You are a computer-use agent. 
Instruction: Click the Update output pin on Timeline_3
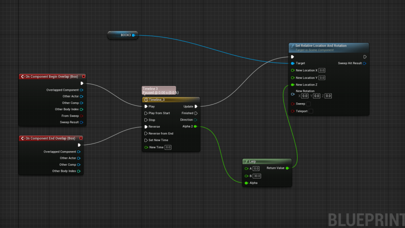[x=196, y=106]
